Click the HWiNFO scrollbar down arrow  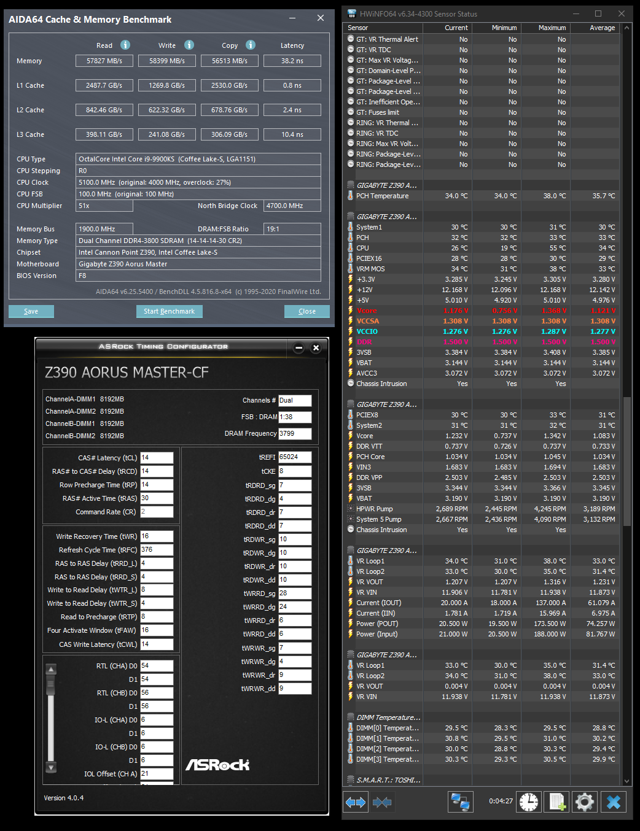(627, 781)
